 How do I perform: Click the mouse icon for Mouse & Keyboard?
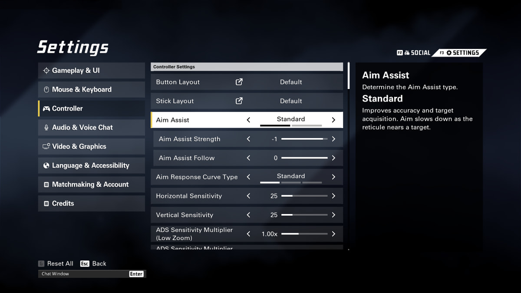(x=46, y=90)
